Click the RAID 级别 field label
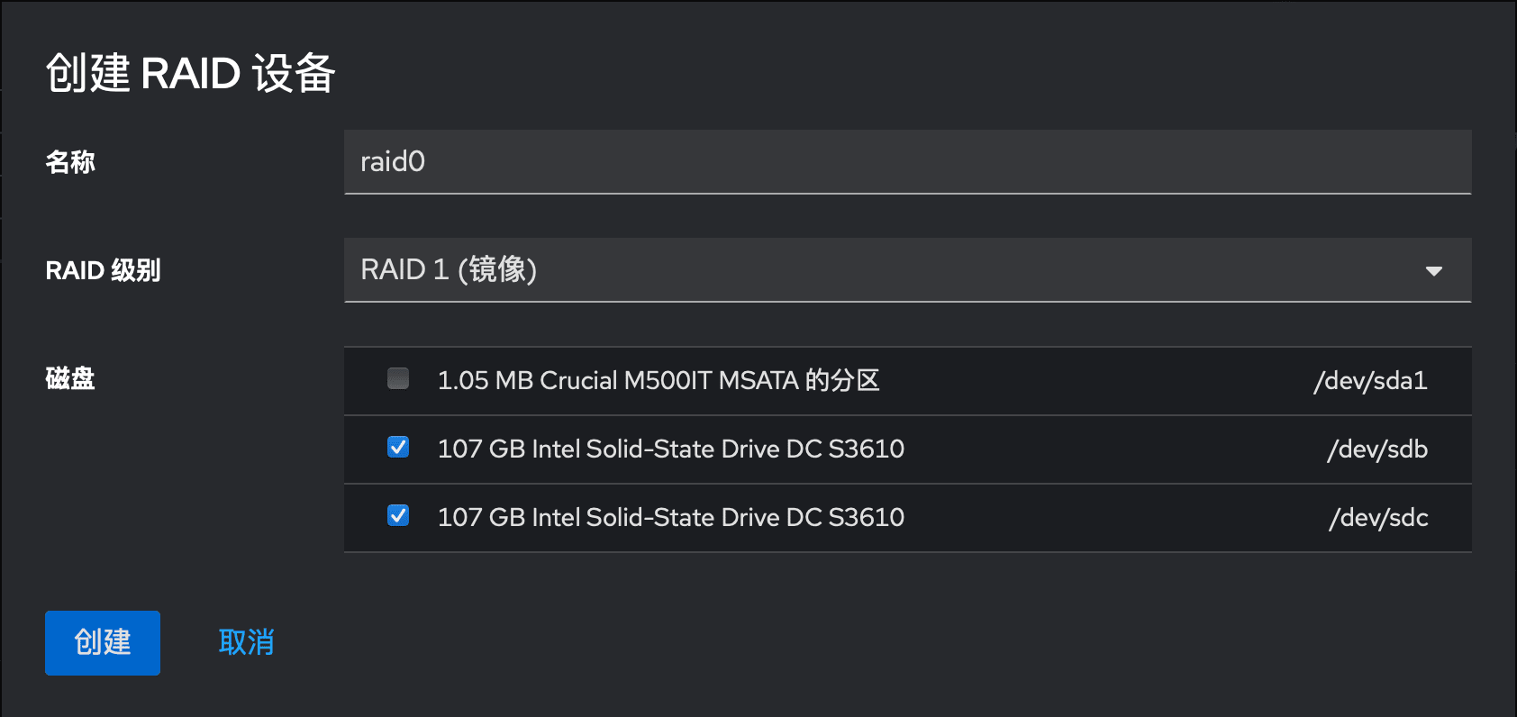1517x717 pixels. [103, 270]
